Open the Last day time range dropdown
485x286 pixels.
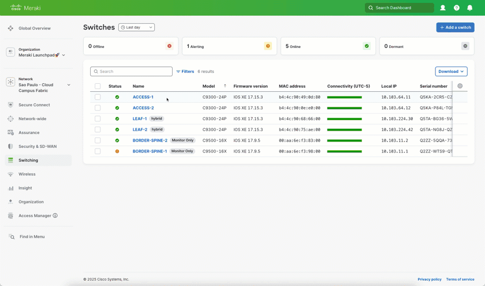coord(136,27)
